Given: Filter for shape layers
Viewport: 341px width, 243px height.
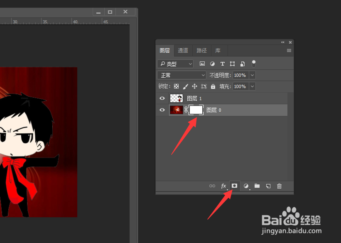Looking at the screenshot, I should pyautogui.click(x=232, y=64).
